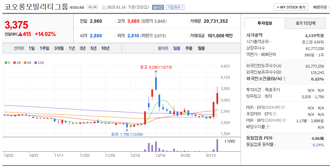Click stock code 450140
This screenshot has height=166, width=333.
(77, 7)
